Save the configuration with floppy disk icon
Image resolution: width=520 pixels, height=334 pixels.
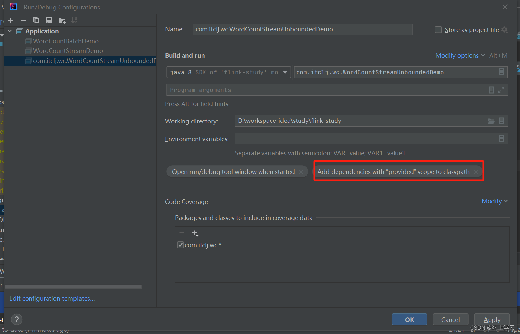49,20
